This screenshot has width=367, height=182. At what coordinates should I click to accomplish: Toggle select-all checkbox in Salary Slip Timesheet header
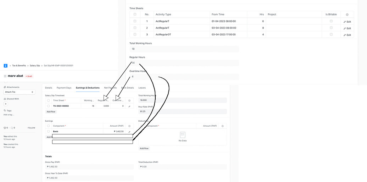click(49, 101)
